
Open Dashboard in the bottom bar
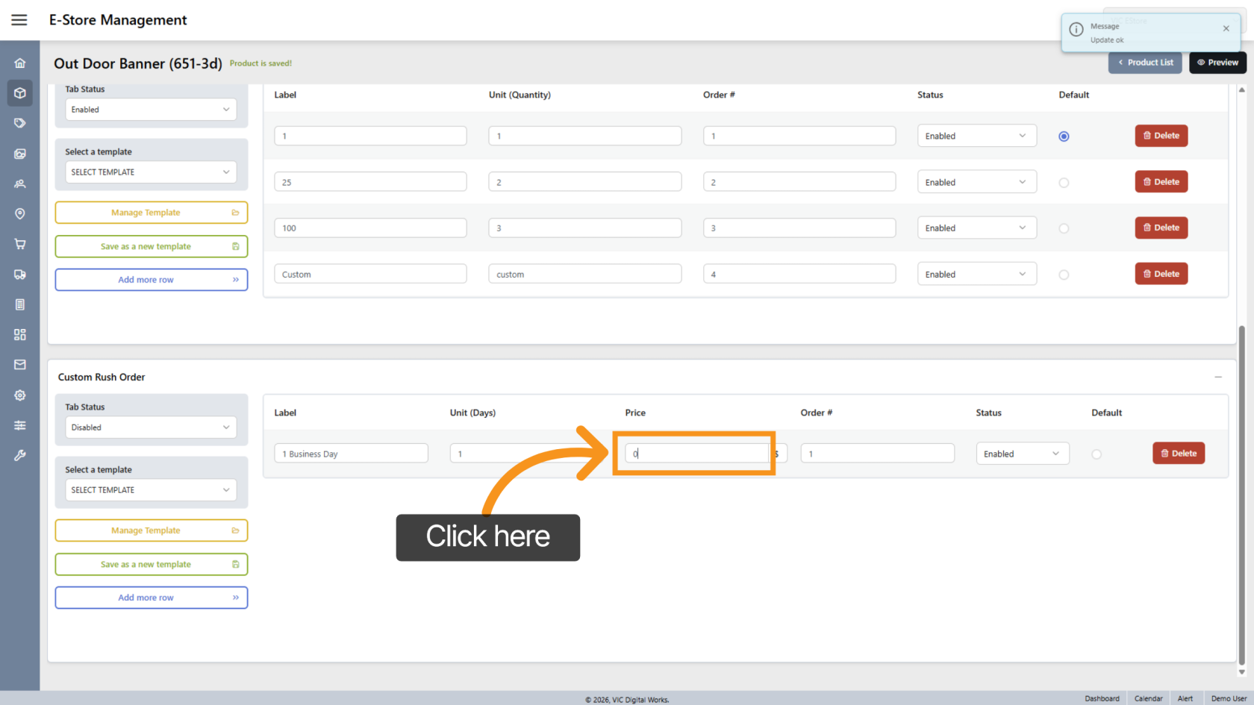tap(1102, 698)
